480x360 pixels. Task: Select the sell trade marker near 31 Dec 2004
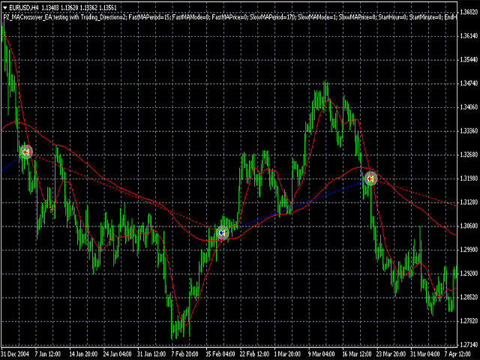pos(26,151)
